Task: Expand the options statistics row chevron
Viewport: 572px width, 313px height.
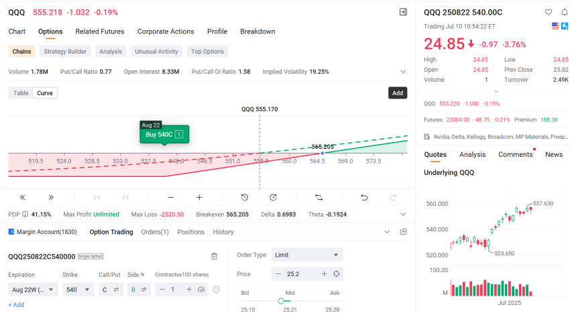Action: [403, 72]
